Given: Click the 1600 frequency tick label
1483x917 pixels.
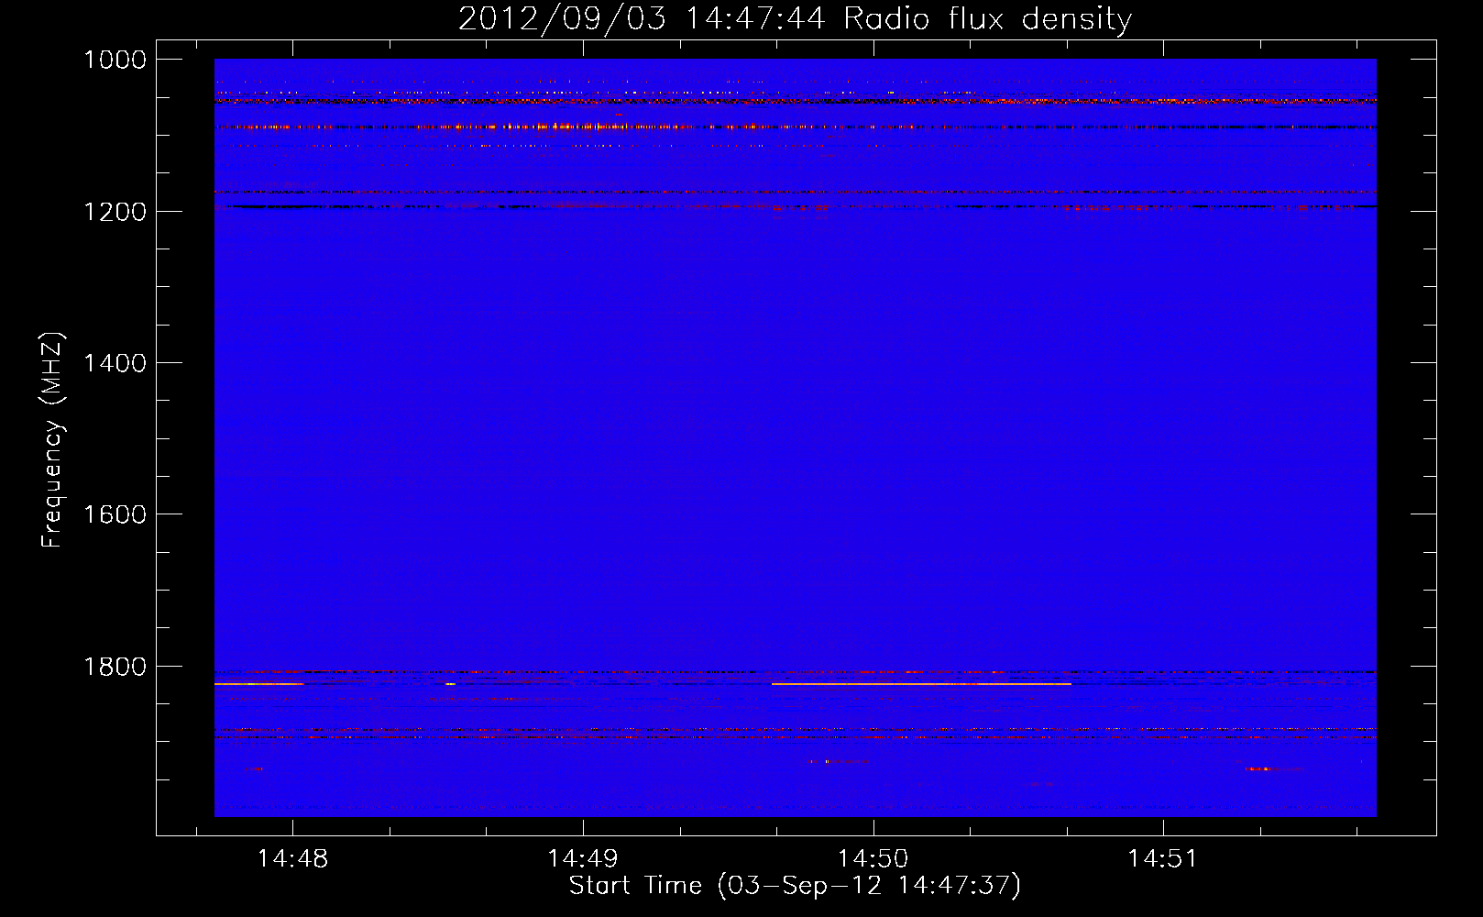Looking at the screenshot, I should [x=115, y=514].
